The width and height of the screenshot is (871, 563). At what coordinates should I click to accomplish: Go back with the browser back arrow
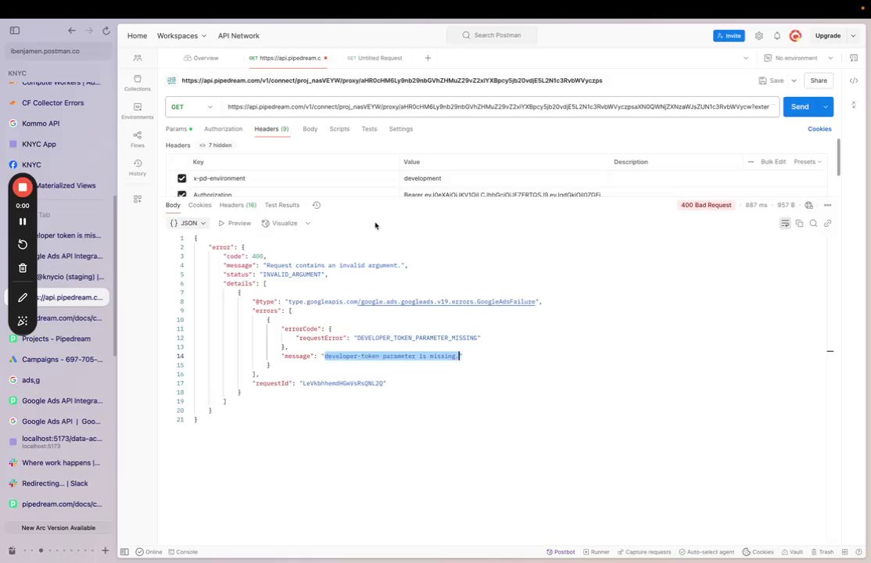[x=72, y=30]
